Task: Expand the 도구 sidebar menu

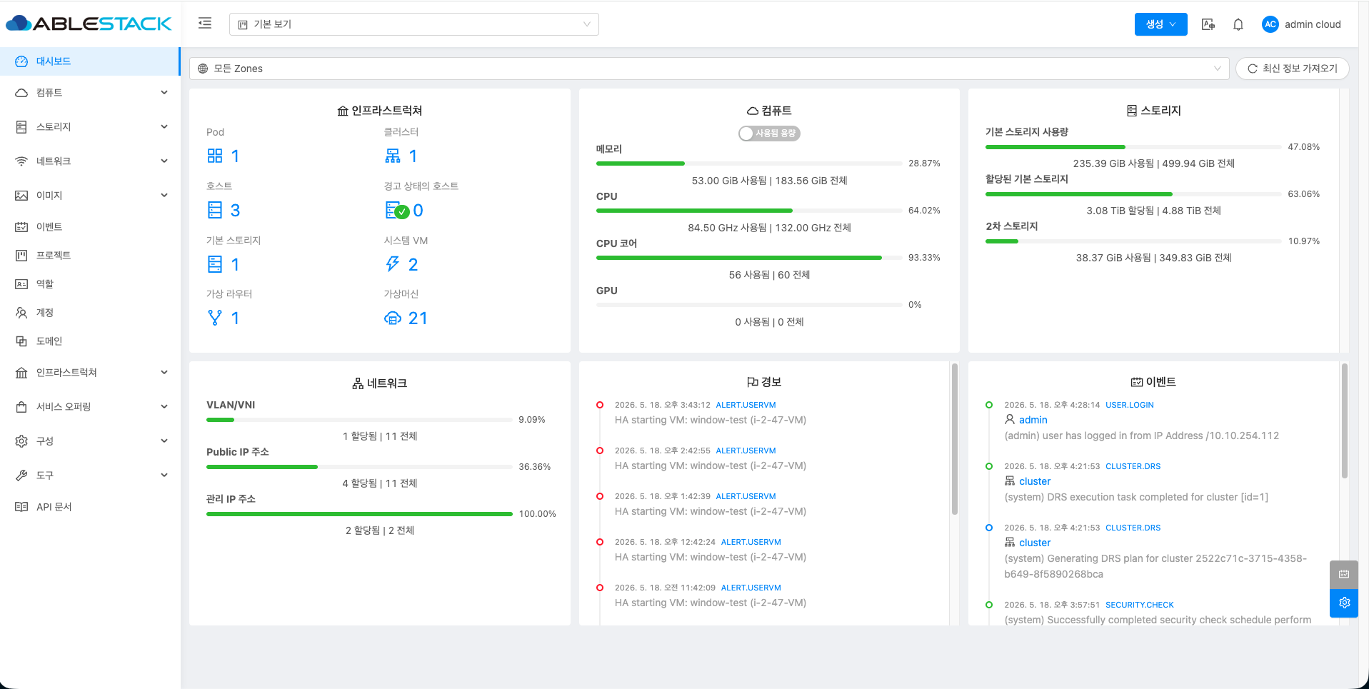Action: click(x=89, y=476)
